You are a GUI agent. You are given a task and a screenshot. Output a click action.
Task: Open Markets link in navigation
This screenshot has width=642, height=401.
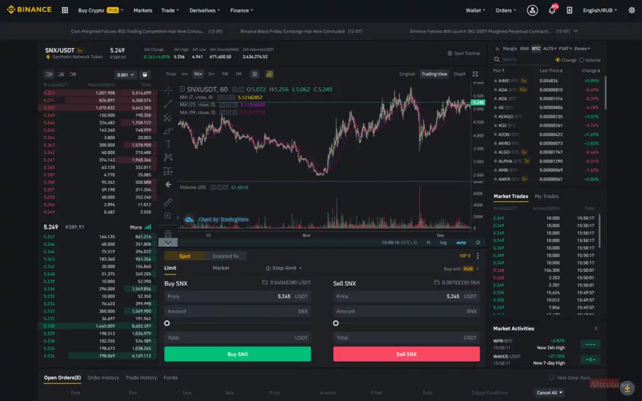143,10
